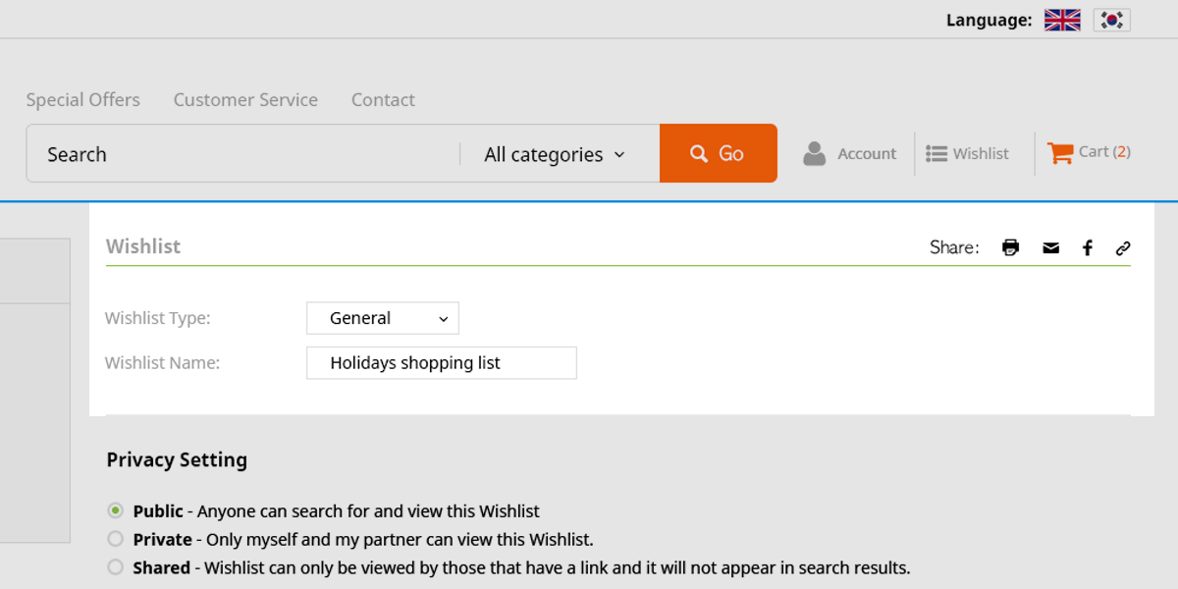Click the Account person icon
The image size is (1178, 589).
tap(815, 153)
